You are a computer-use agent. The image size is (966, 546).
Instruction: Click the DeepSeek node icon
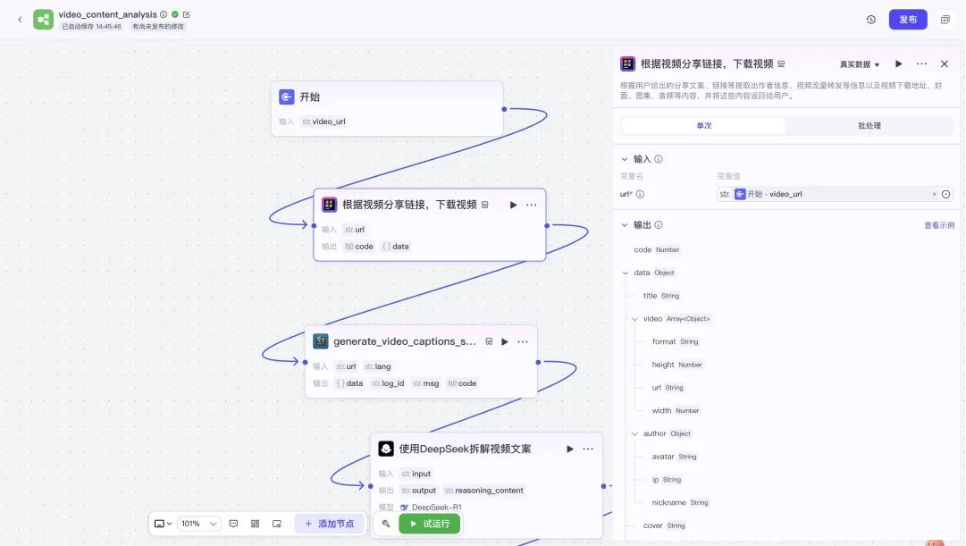tap(386, 449)
